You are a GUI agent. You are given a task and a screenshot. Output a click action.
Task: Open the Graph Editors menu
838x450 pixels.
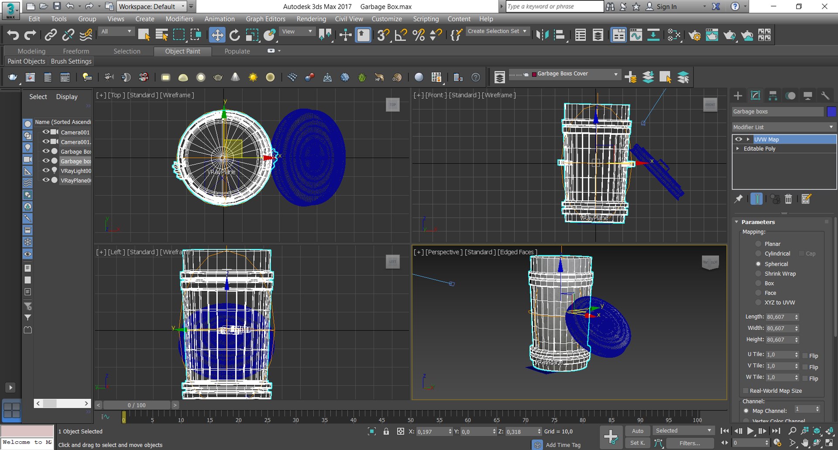coord(265,19)
